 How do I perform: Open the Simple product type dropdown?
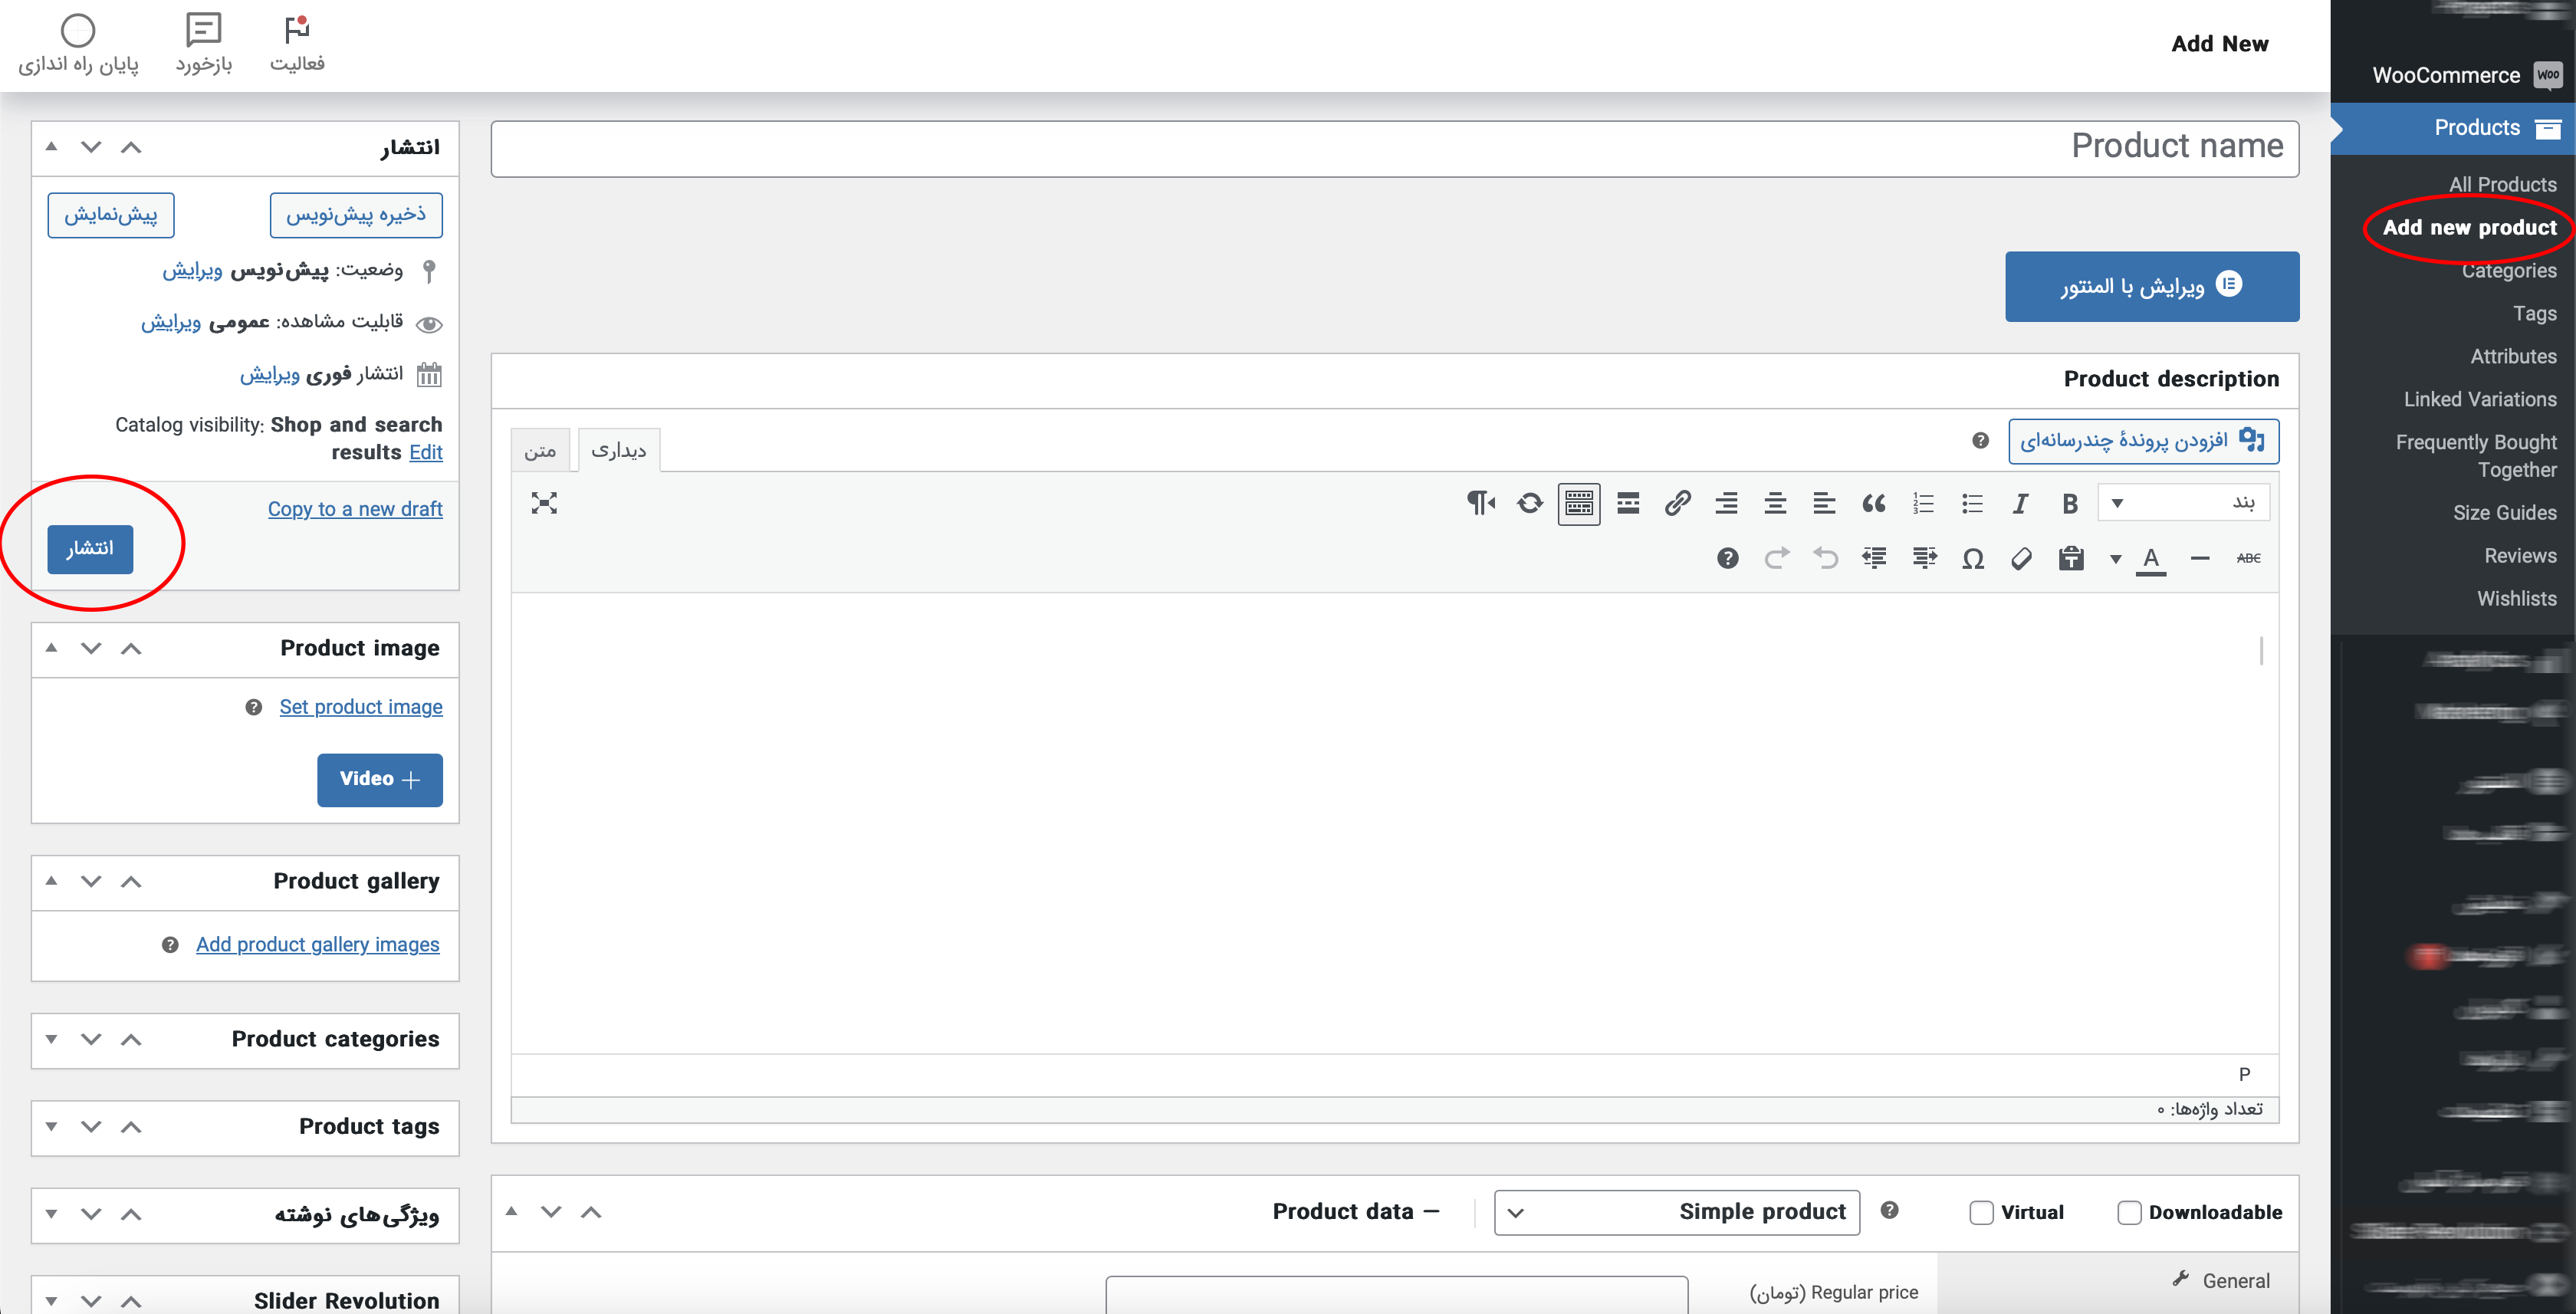tap(1676, 1212)
